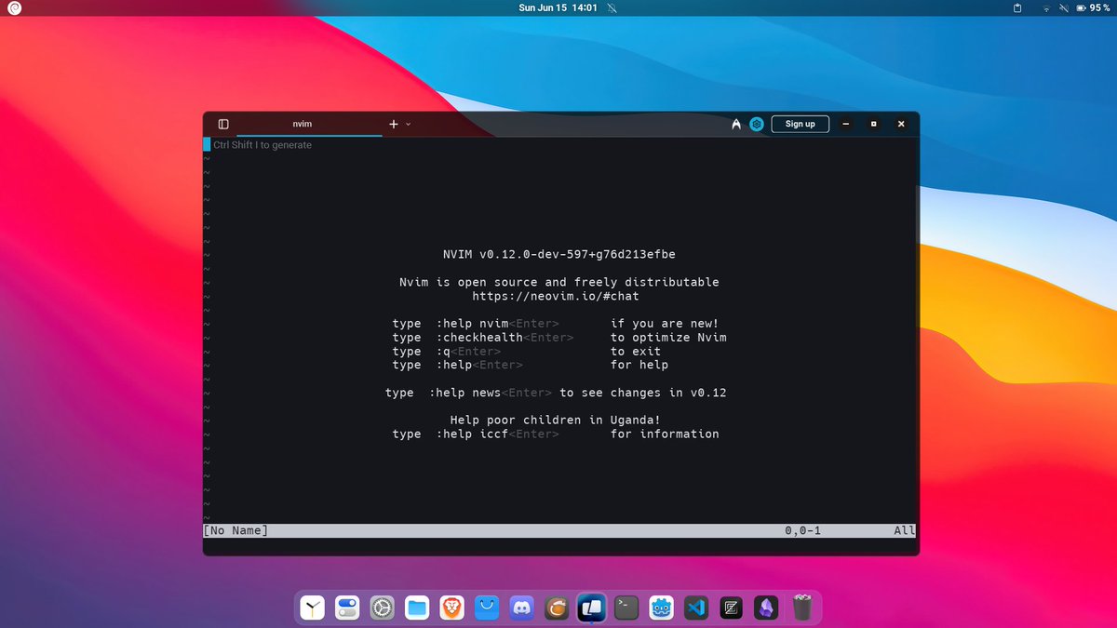Open the shopping bag Software store in dock

(x=487, y=608)
